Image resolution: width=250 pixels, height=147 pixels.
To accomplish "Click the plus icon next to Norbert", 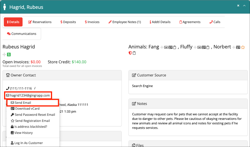I will tap(234, 47).
